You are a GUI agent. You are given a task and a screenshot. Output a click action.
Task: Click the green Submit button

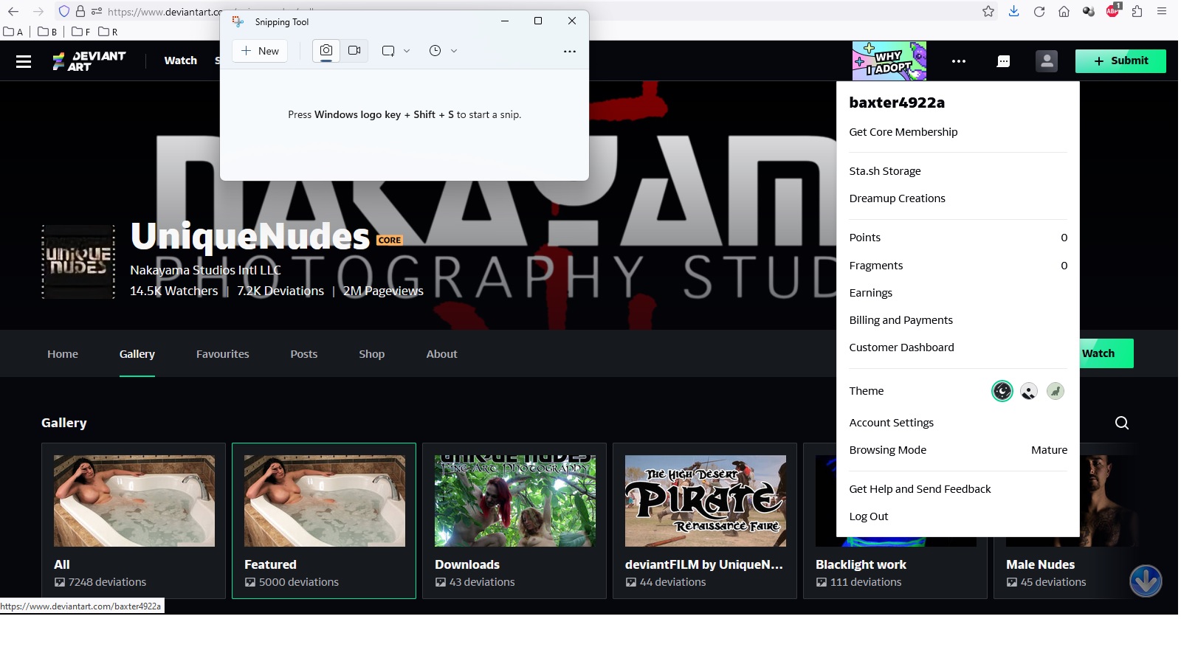coord(1120,61)
